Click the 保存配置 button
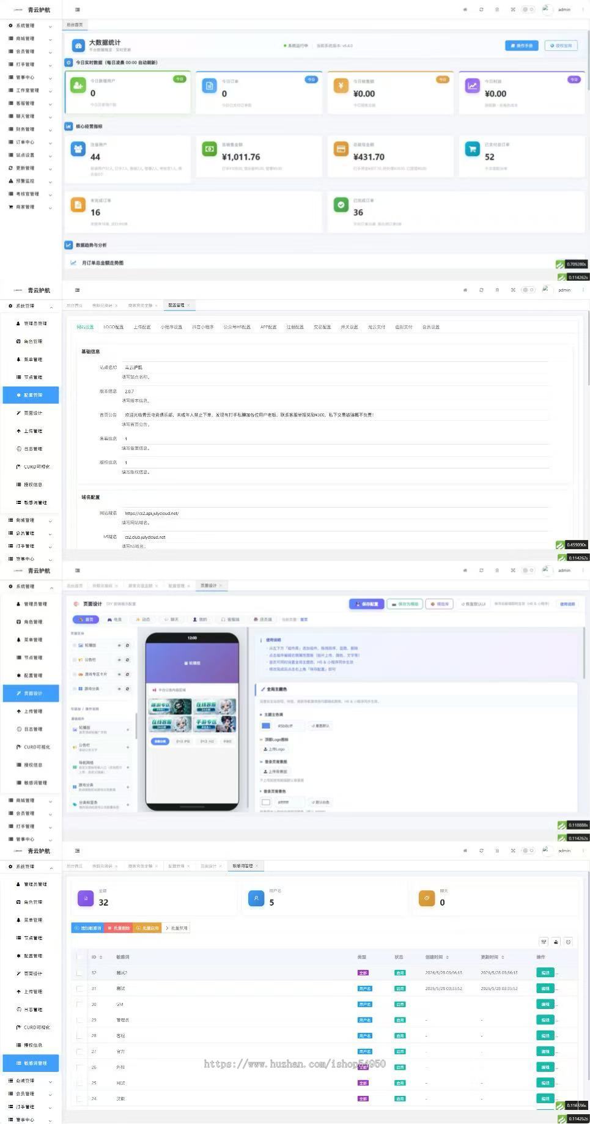Viewport: 590px width, 1124px height. (366, 604)
